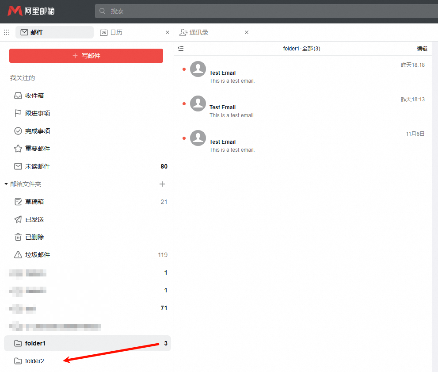The width and height of the screenshot is (438, 372).
Task: Add a new mailbox folder with plus icon
Action: [x=162, y=184]
